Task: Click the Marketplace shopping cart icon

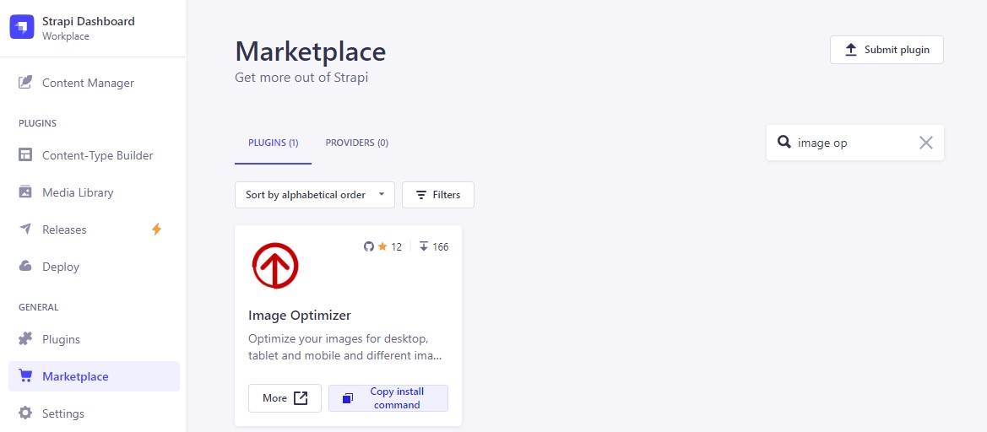Action: [x=25, y=376]
